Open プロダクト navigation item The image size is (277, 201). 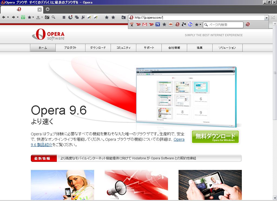click(x=70, y=48)
